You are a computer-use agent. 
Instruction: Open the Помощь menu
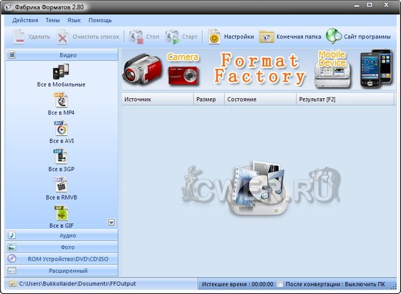coord(100,20)
